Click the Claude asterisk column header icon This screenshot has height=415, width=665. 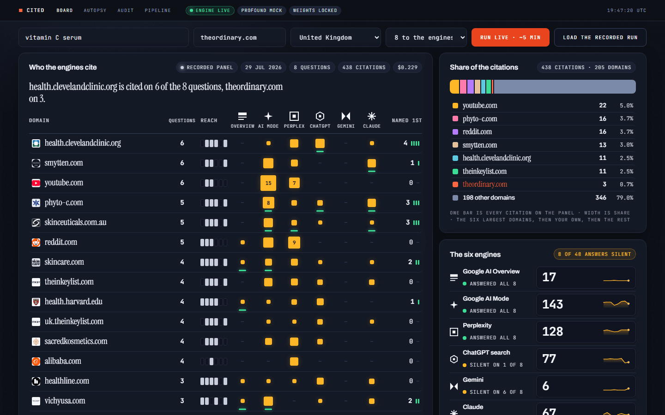pos(372,116)
